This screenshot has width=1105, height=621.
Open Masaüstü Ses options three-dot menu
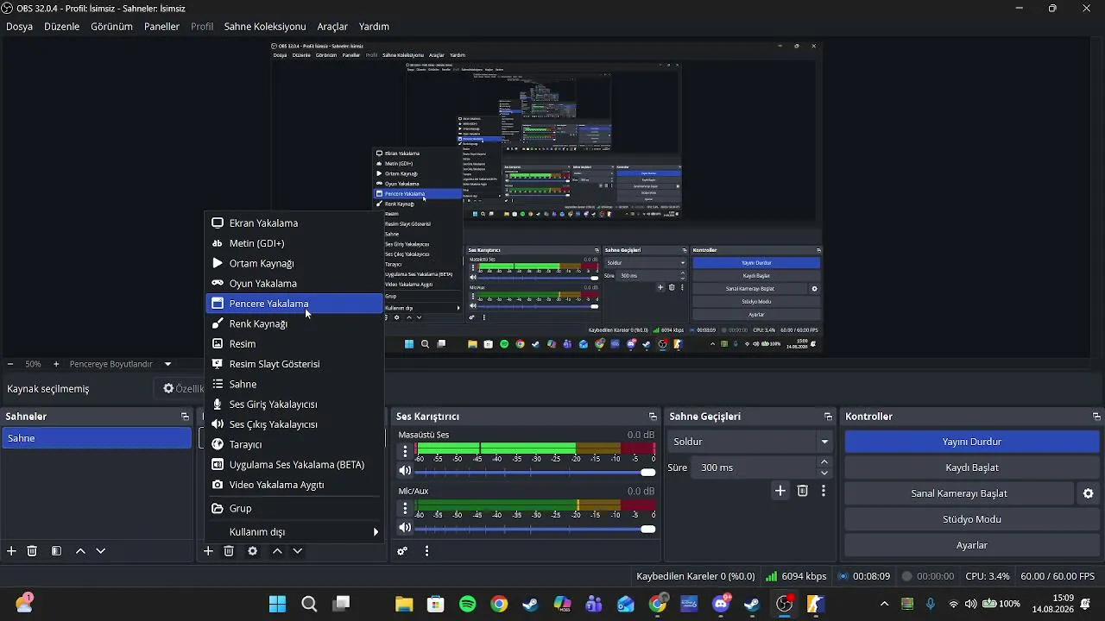(405, 451)
